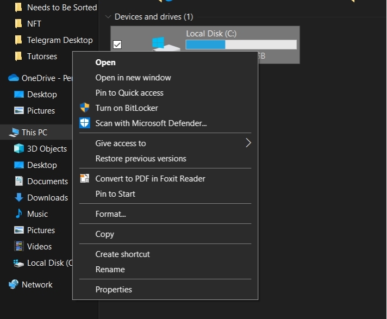The image size is (387, 319).
Task: Click the OneDrive cloud icon
Action: (x=14, y=78)
